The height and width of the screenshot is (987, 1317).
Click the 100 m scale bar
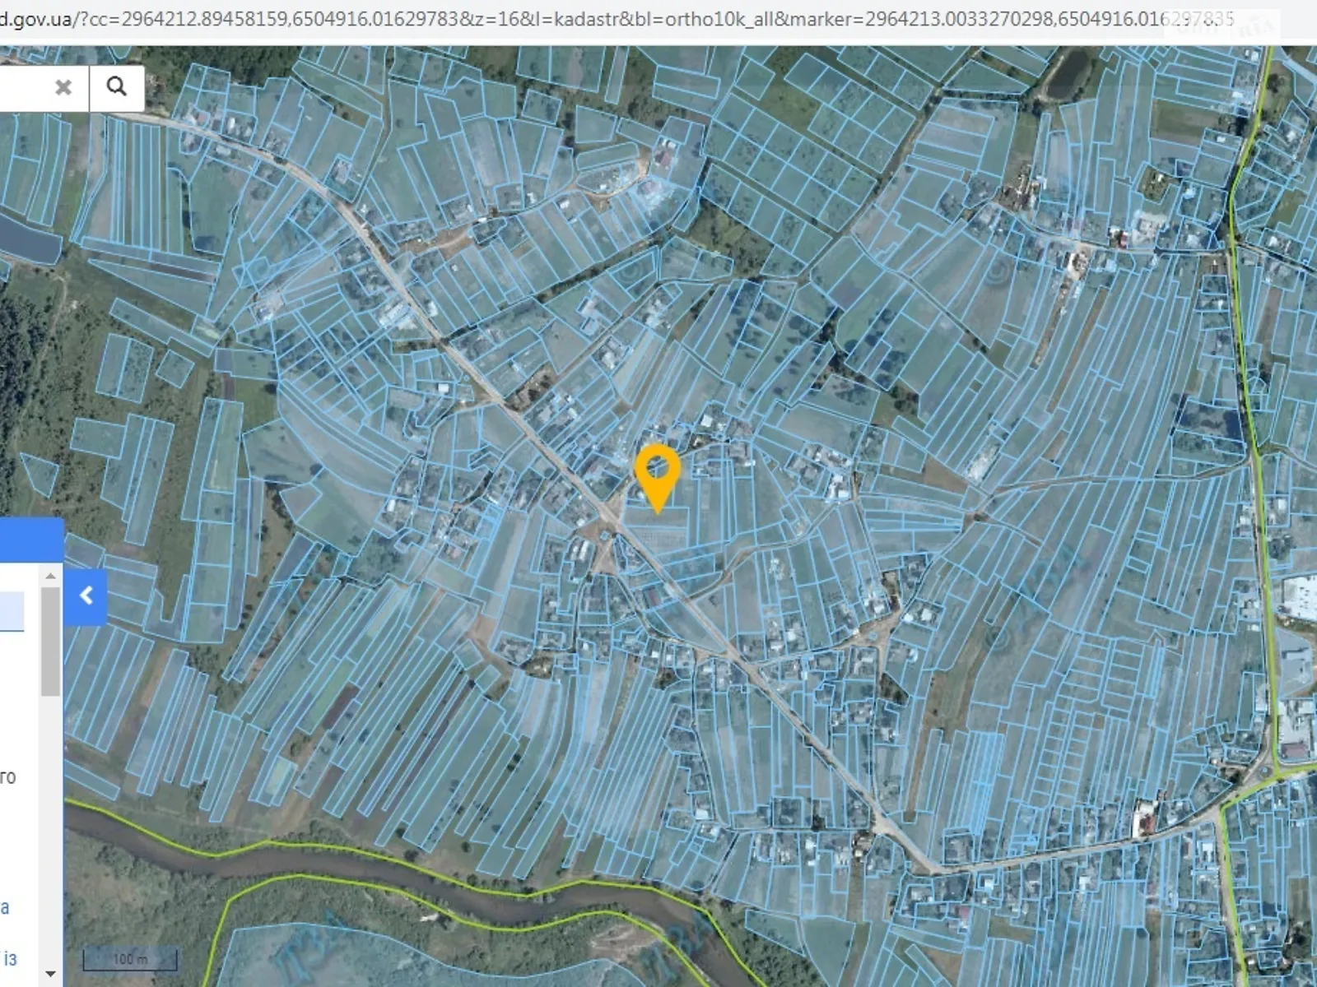point(130,959)
